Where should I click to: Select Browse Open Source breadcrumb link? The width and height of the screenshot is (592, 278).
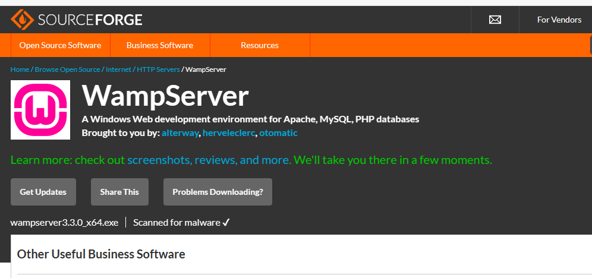67,69
